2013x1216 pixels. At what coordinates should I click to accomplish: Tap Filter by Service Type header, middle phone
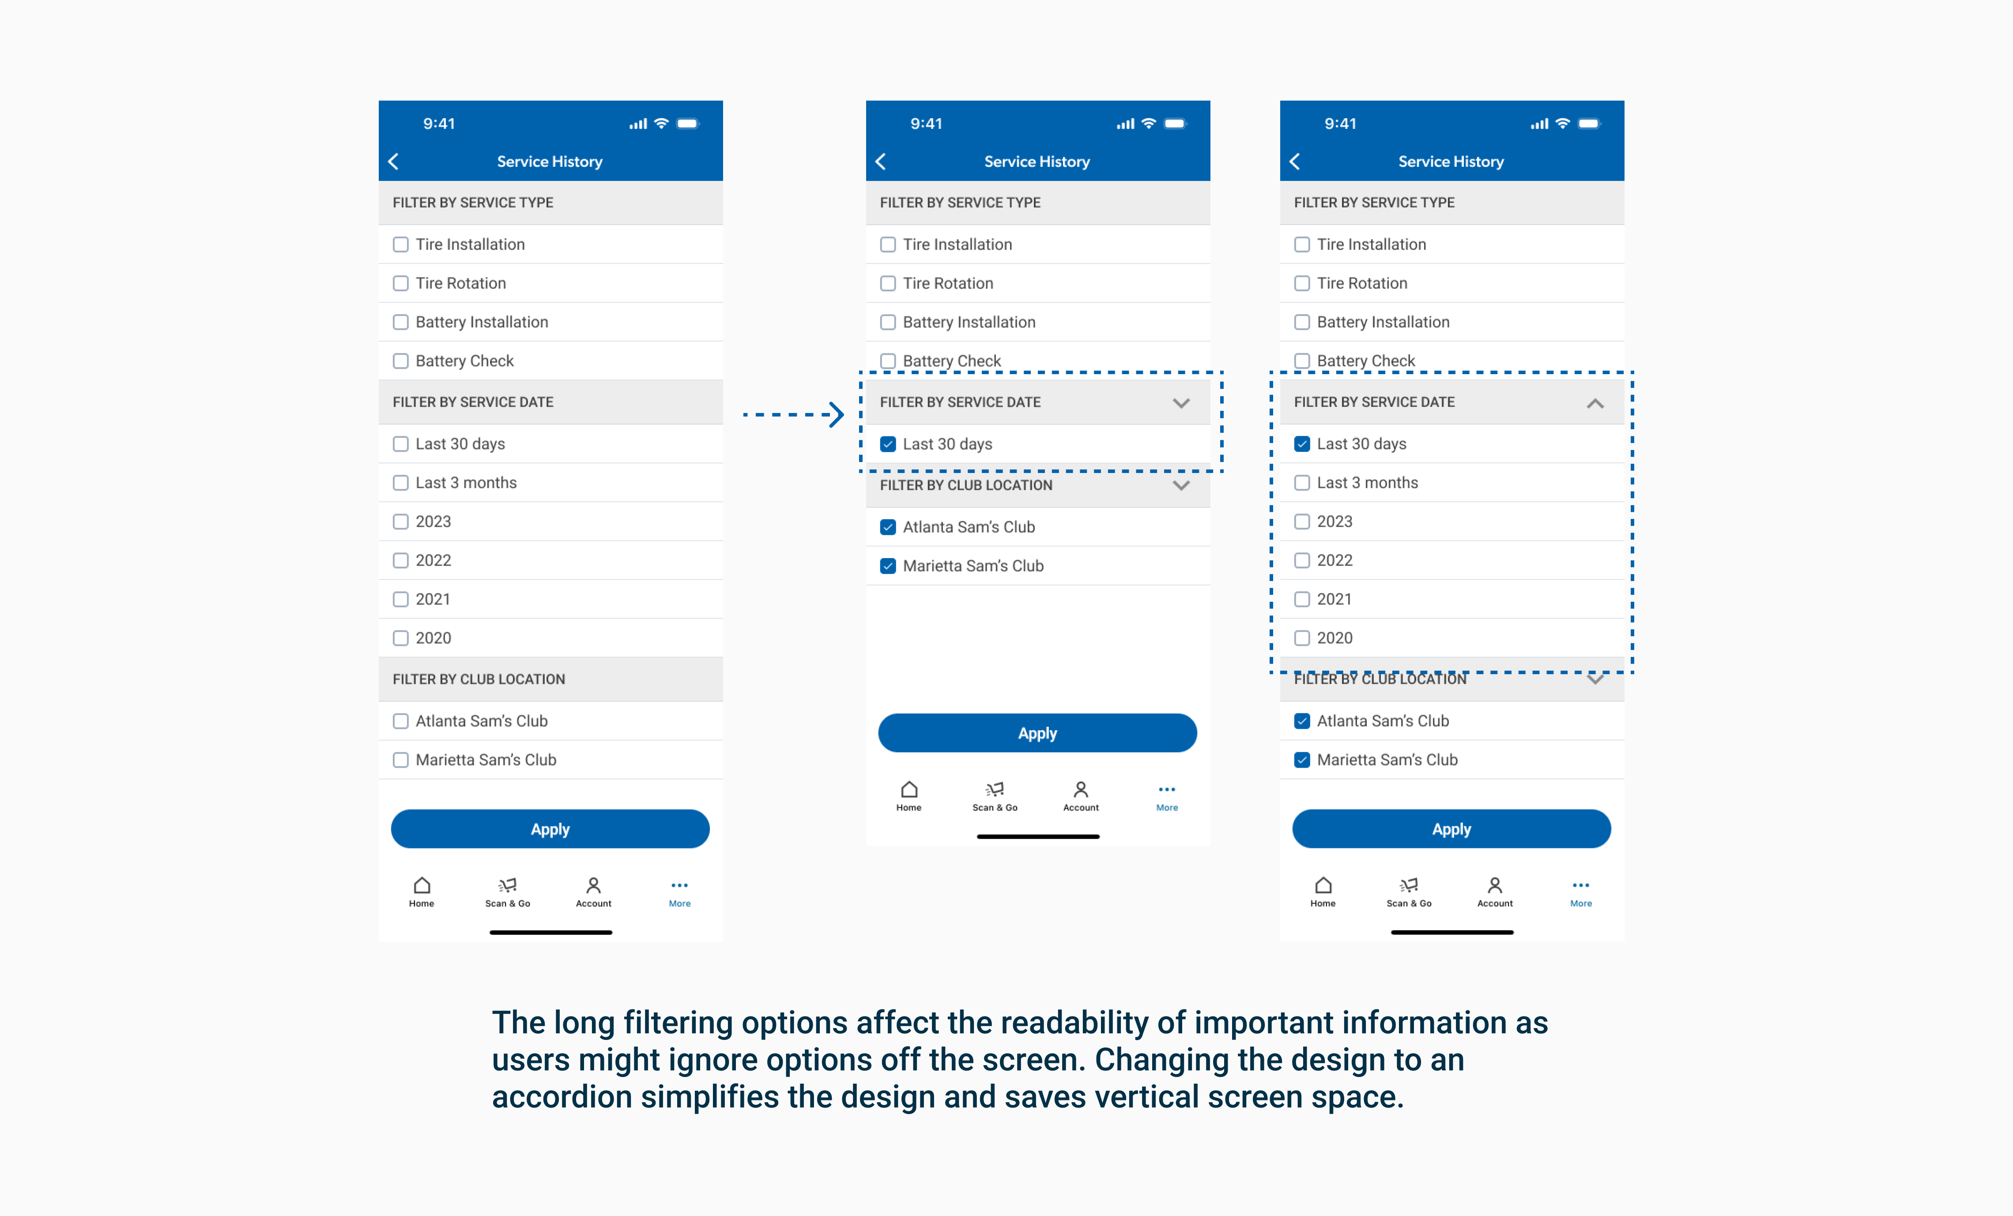click(1037, 203)
